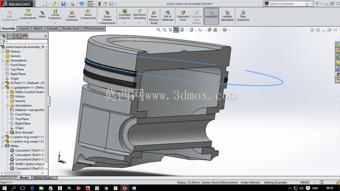Switch to the Office Products tab
Image resolution: width=340 pixels, height=191 pixels.
point(94,28)
